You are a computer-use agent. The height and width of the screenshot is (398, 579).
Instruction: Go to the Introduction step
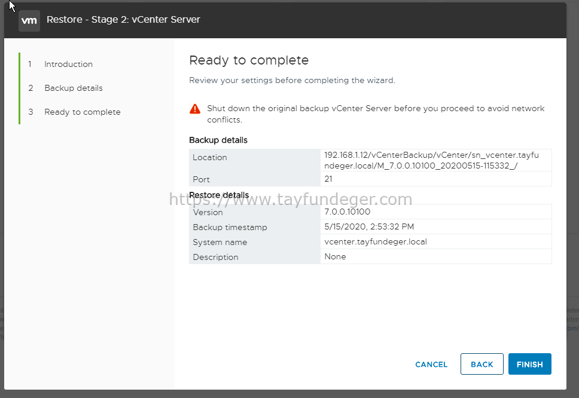(68, 64)
